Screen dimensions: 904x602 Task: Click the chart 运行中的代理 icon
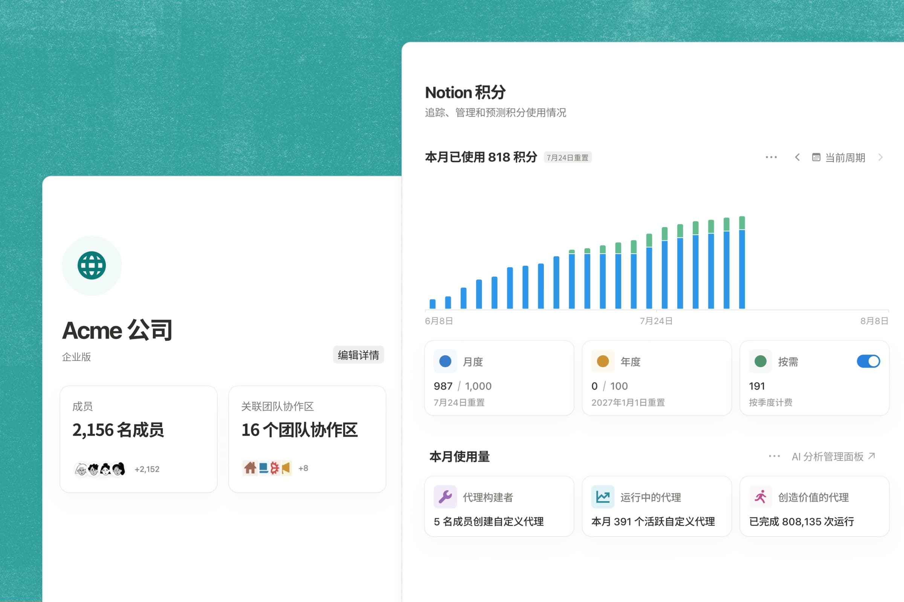click(603, 497)
